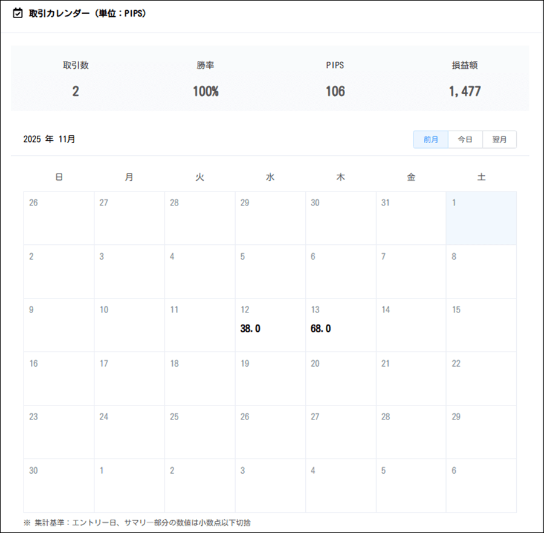544x533 pixels.
Task: Click the calendar check icon in header
Action: click(x=18, y=13)
